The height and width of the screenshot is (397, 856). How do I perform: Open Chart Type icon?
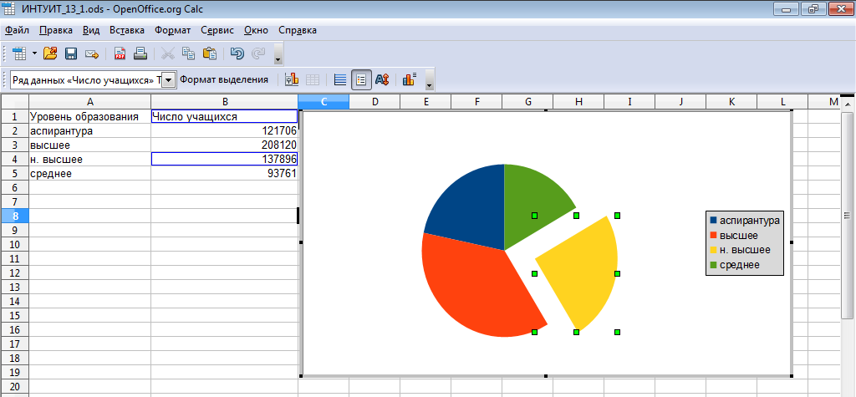(x=292, y=79)
